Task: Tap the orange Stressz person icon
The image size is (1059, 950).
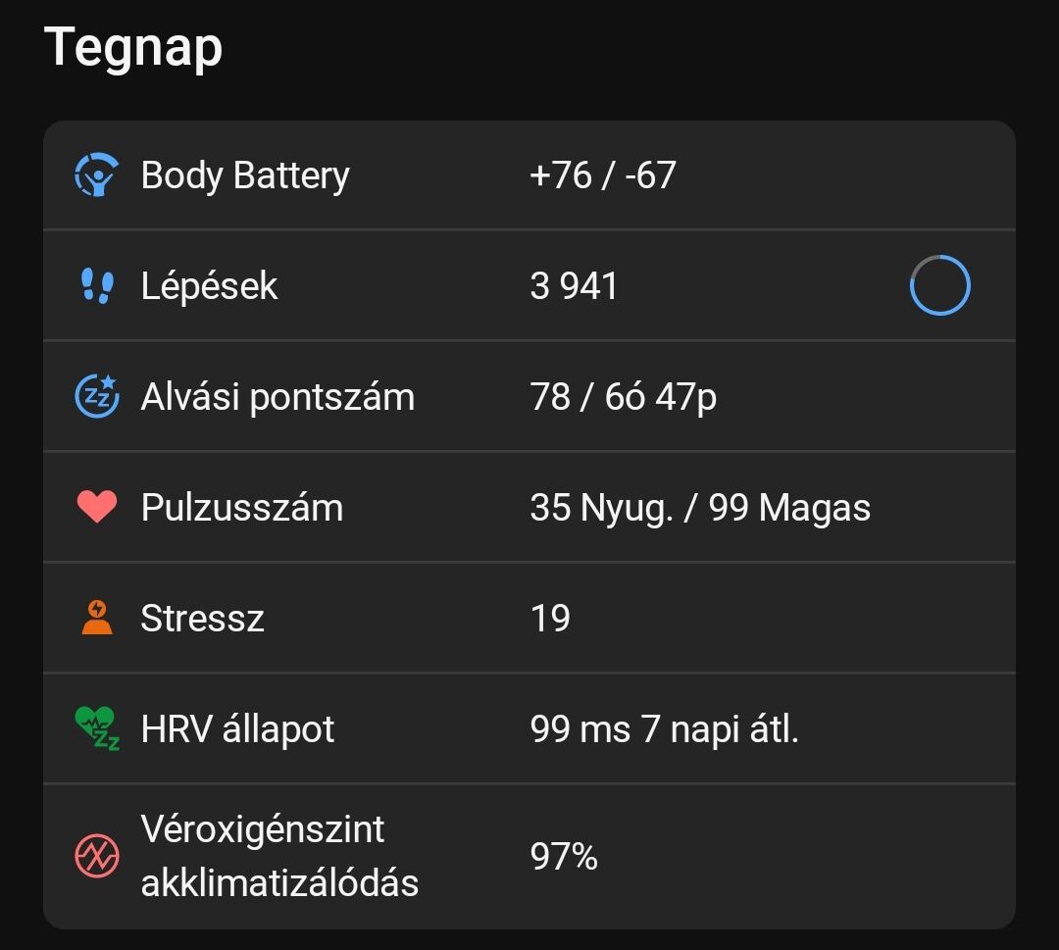Action: point(96,617)
